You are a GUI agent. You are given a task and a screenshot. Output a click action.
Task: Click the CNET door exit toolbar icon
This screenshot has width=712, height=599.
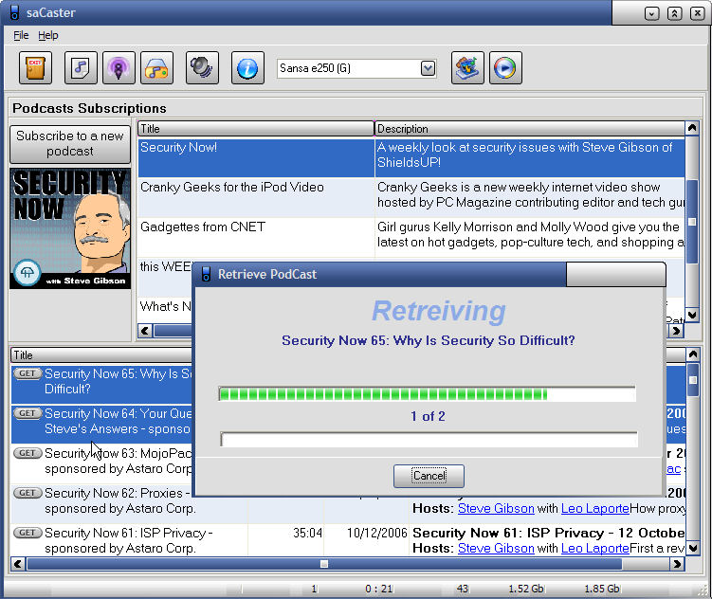click(x=35, y=68)
